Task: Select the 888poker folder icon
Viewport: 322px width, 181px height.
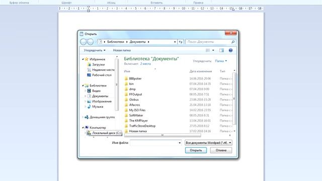Action: [126, 78]
